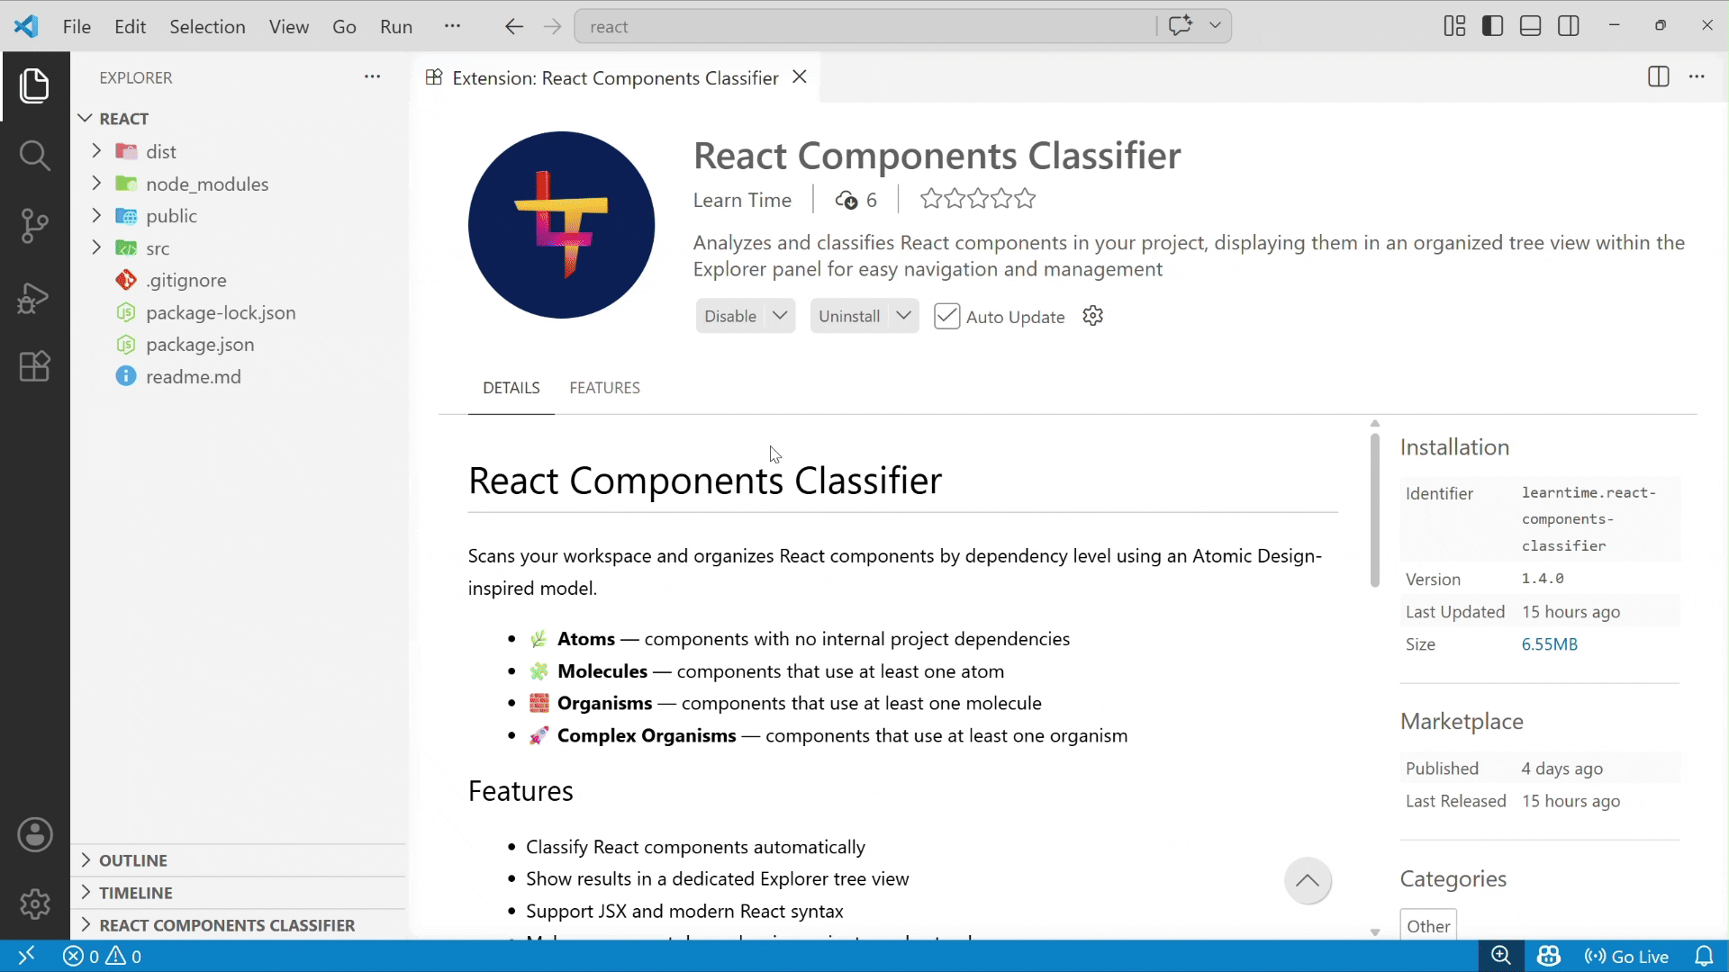The width and height of the screenshot is (1729, 972).
Task: Toggle Secondary Side Bar visibility
Action: tap(1568, 26)
